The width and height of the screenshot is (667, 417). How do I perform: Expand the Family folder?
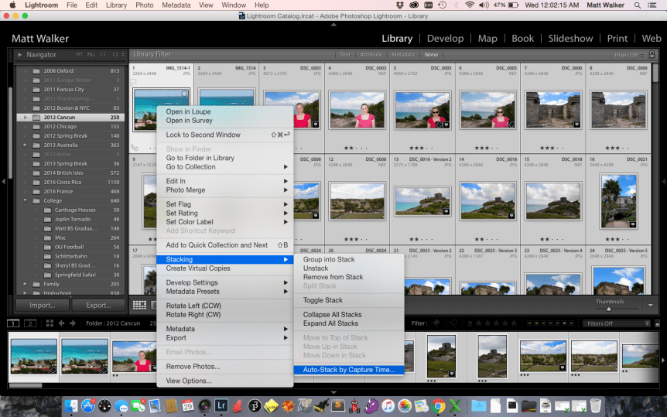[25, 284]
